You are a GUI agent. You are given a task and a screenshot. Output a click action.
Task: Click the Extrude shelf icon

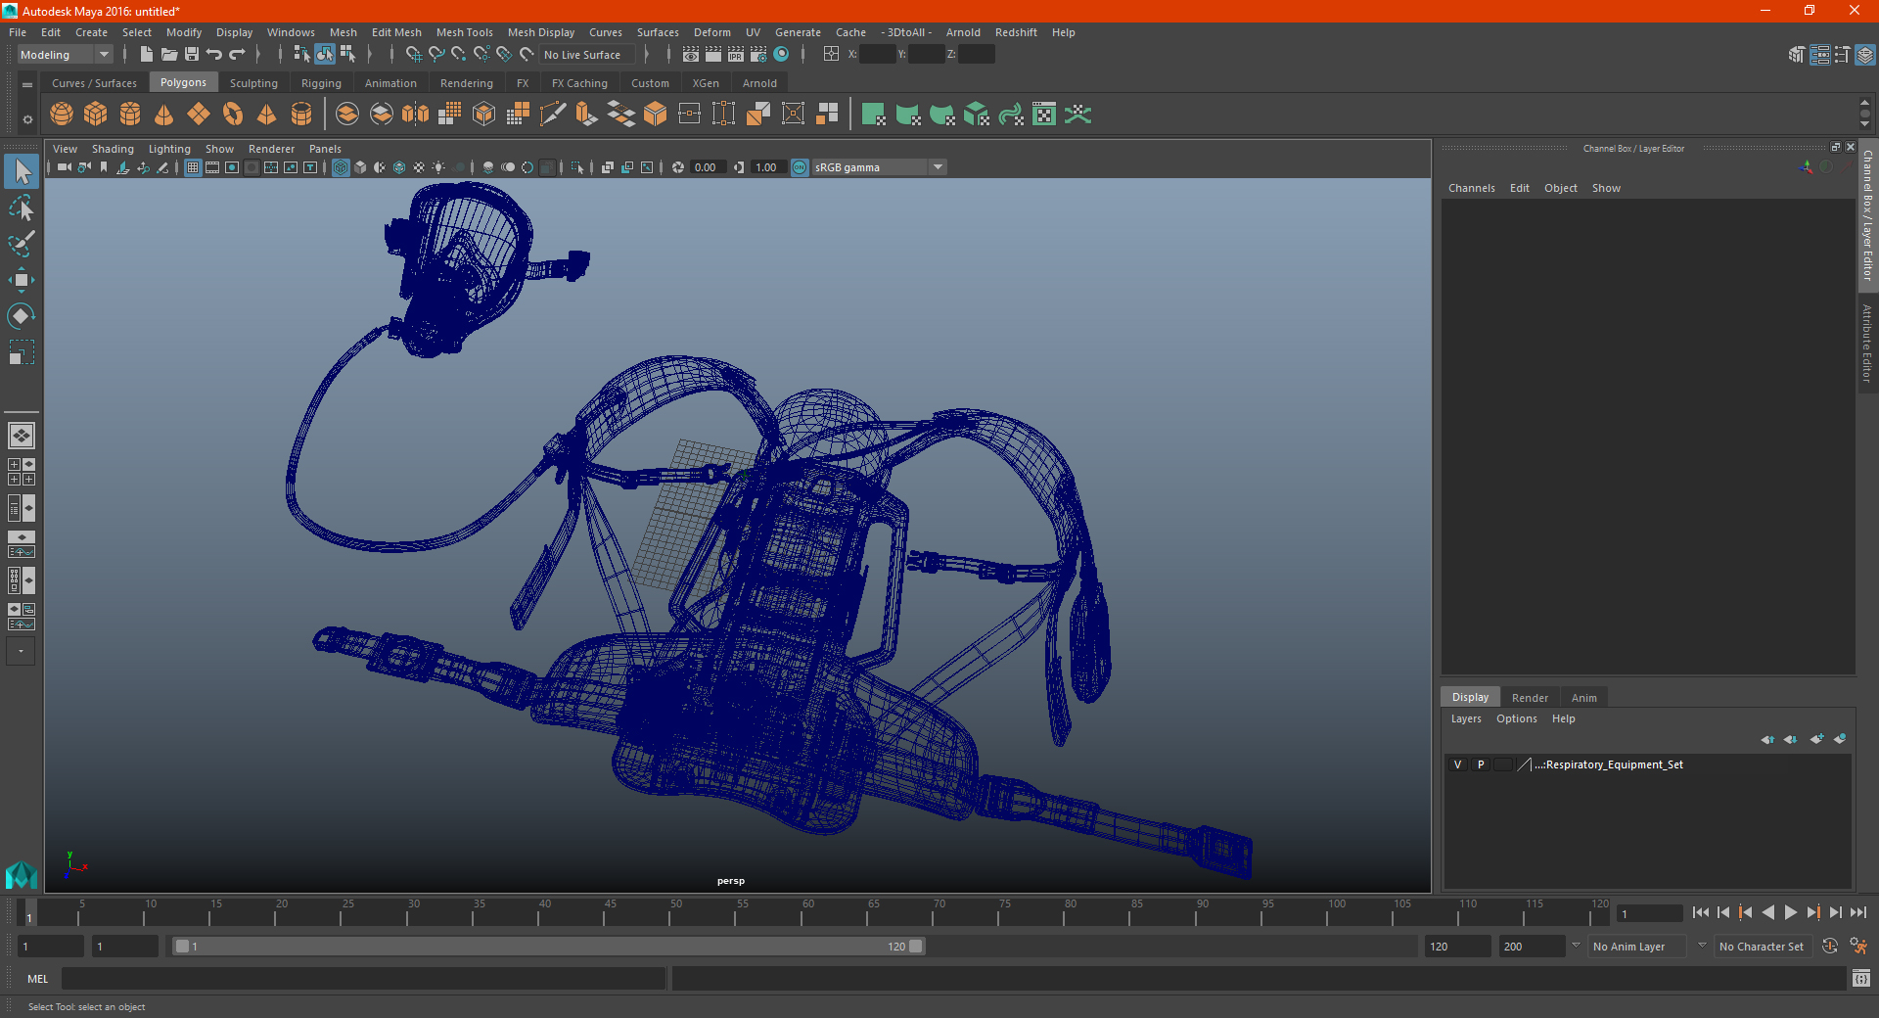click(586, 115)
